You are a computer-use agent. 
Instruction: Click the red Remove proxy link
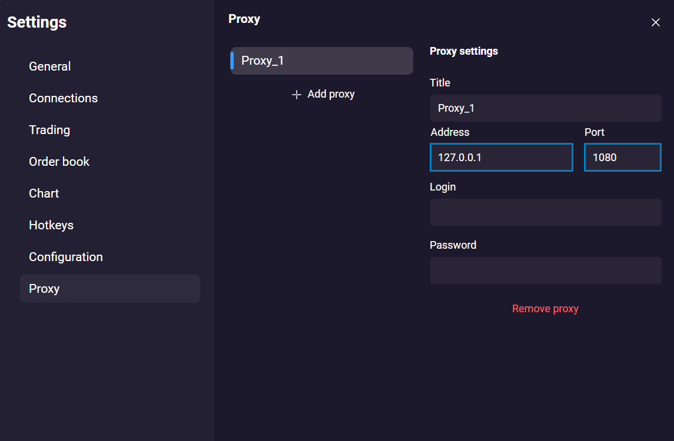pyautogui.click(x=545, y=309)
